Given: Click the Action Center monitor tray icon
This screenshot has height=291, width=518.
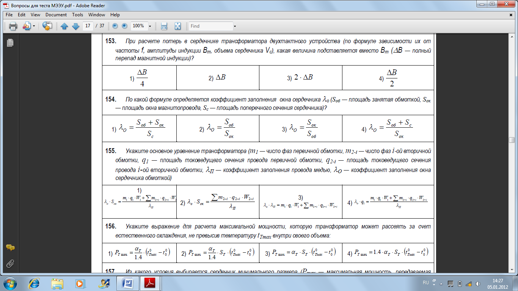Looking at the screenshot, I should point(451,283).
